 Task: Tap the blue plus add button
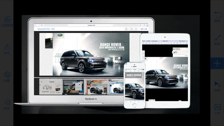pos(217,63)
